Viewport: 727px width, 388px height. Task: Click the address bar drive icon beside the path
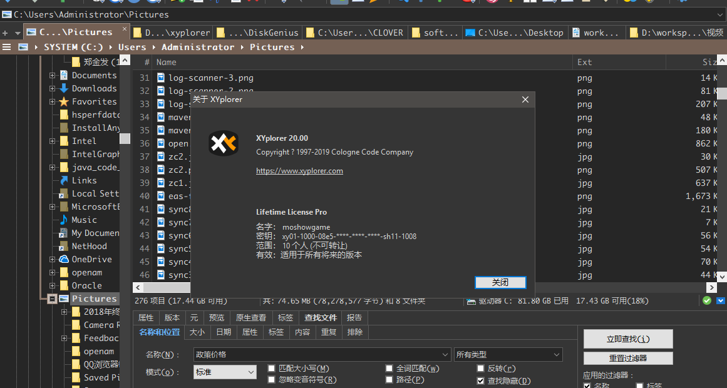tap(7, 14)
